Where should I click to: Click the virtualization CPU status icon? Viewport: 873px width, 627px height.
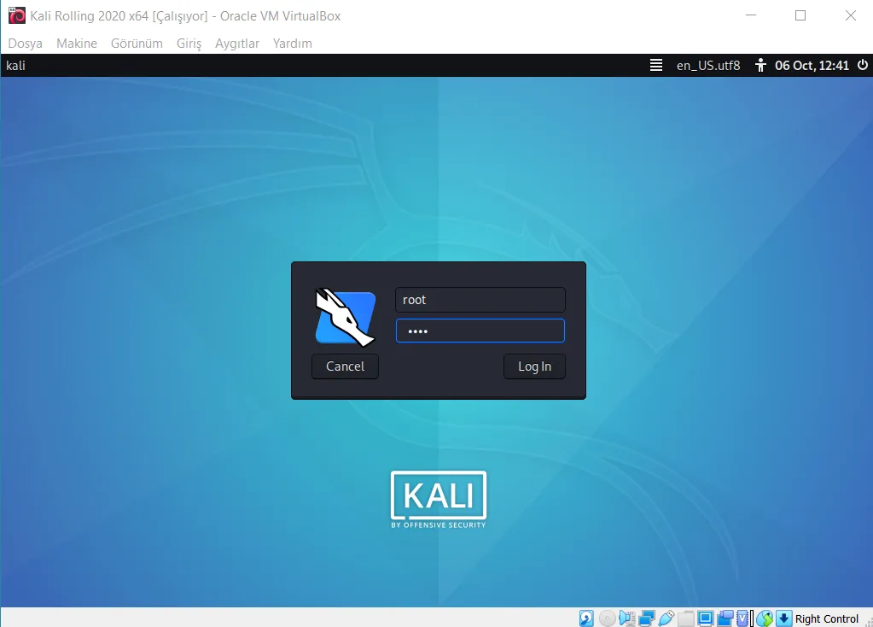pyautogui.click(x=742, y=618)
